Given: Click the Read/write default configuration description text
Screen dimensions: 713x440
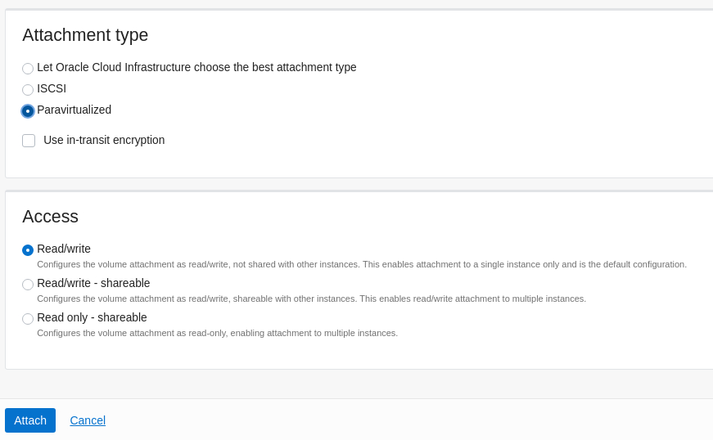Looking at the screenshot, I should (362, 264).
